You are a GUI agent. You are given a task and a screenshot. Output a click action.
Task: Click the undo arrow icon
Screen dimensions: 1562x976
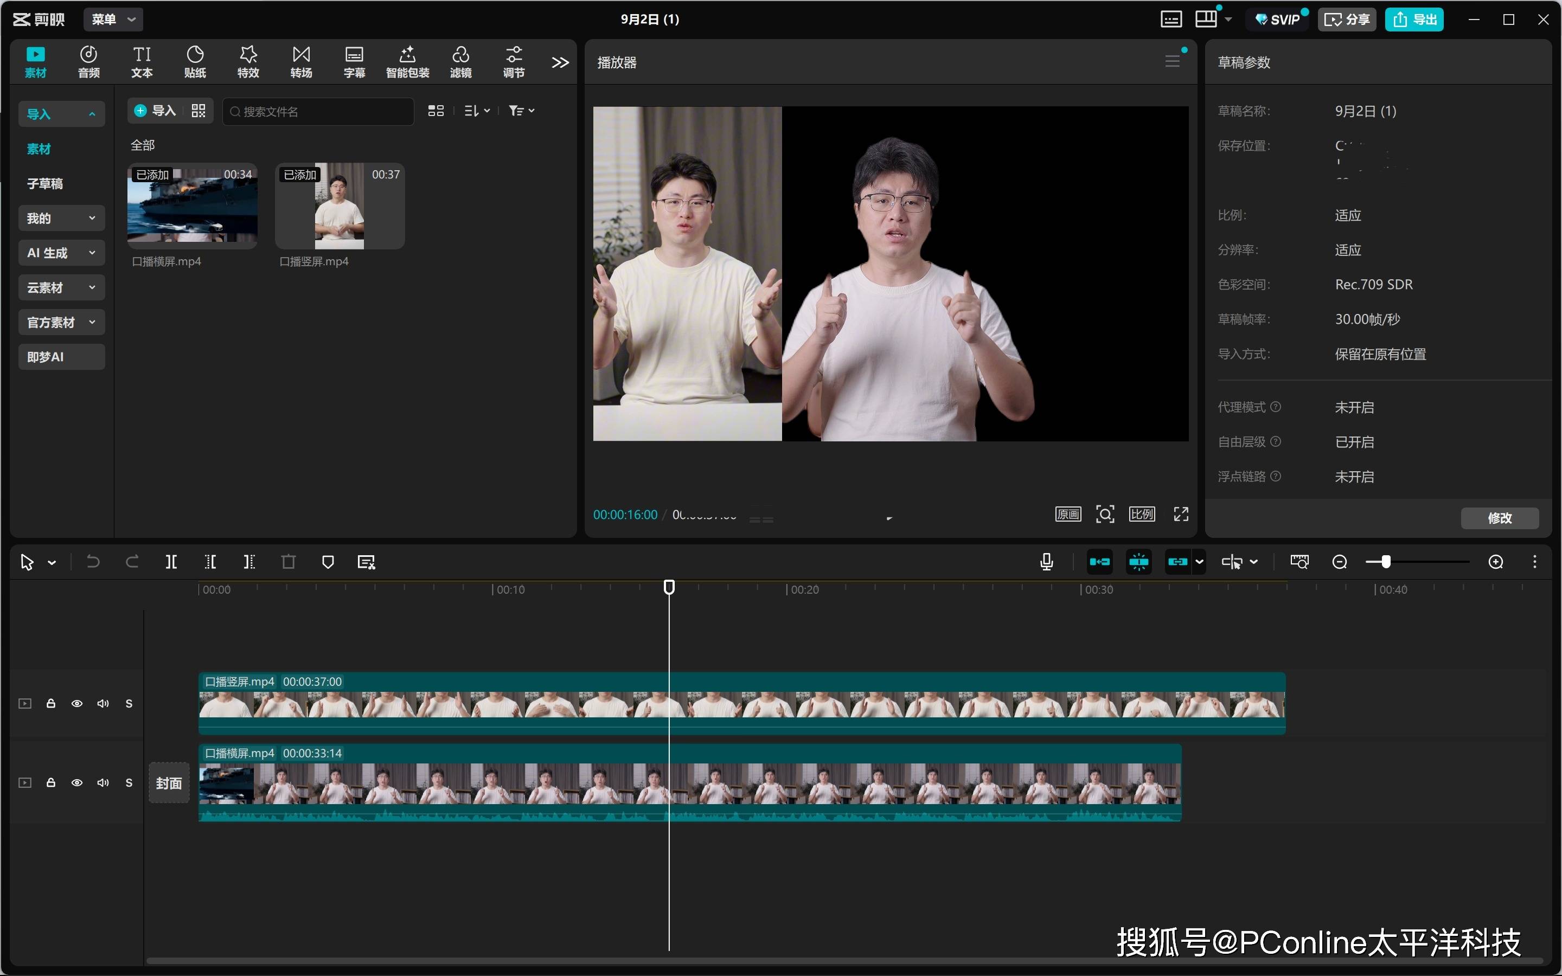[x=93, y=562]
